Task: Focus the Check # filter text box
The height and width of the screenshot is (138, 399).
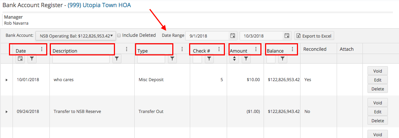Action: [197, 59]
